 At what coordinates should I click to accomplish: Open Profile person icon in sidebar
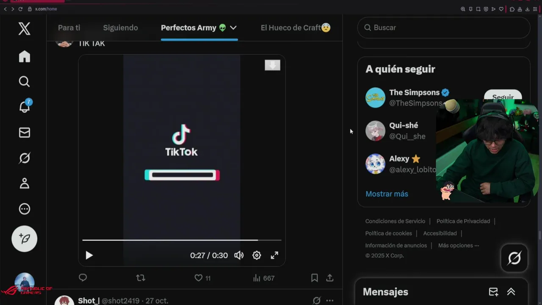tap(25, 183)
